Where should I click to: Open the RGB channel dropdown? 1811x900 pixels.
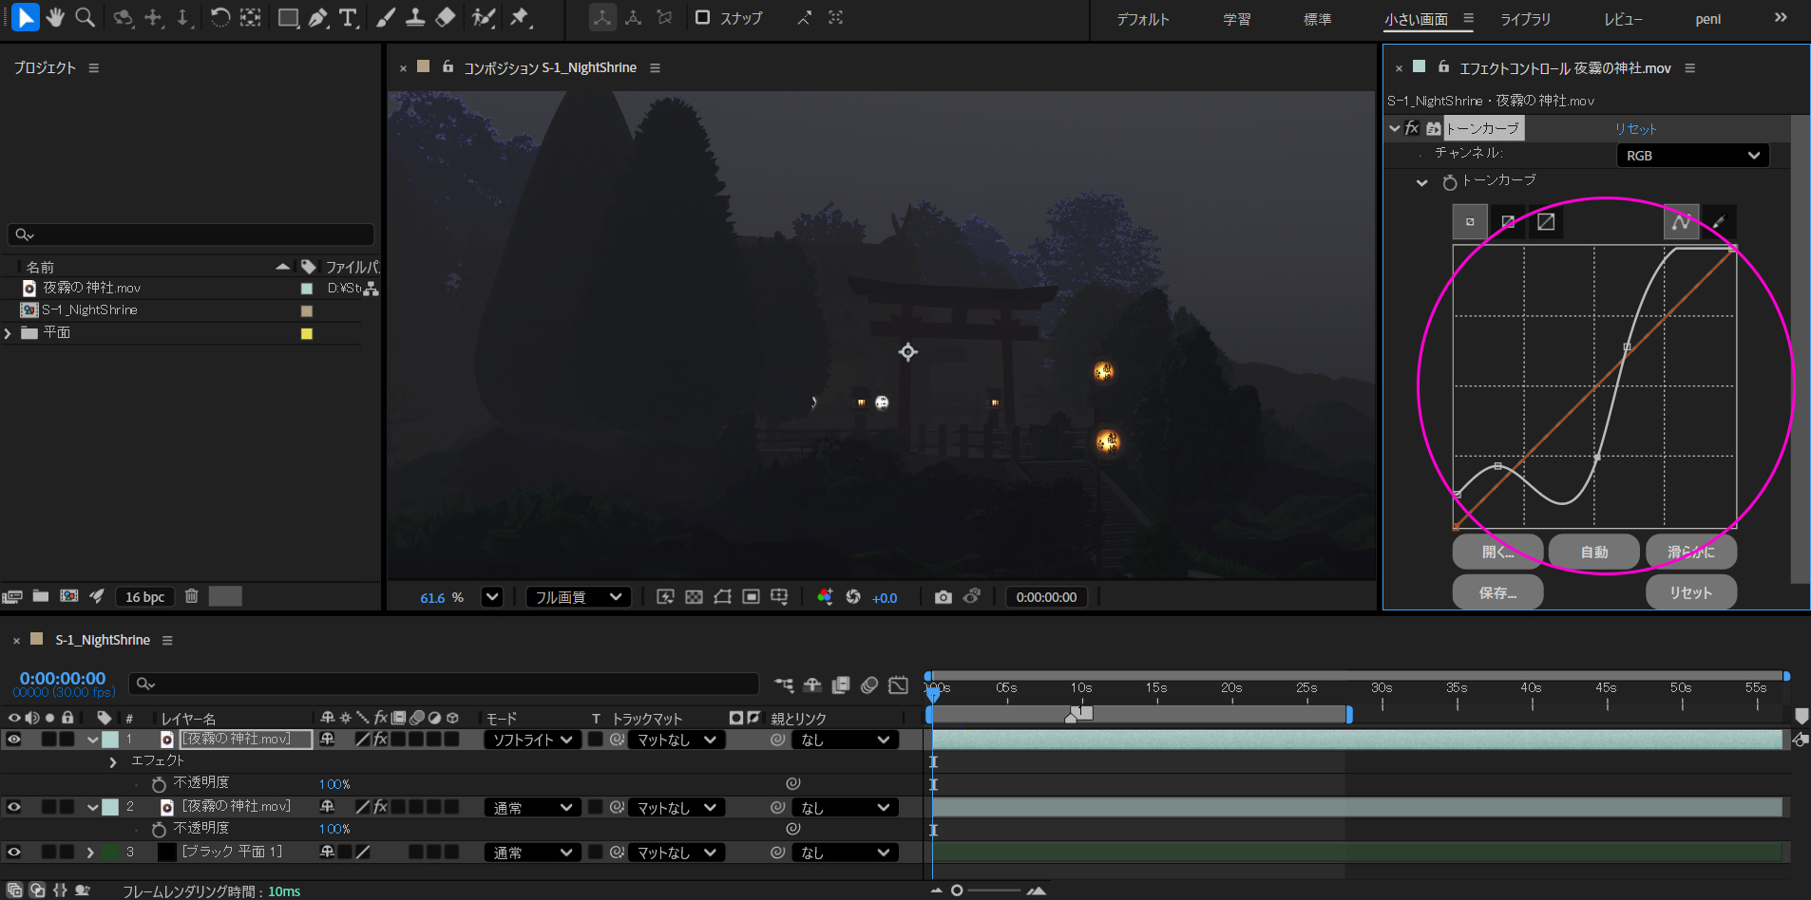coord(1692,156)
